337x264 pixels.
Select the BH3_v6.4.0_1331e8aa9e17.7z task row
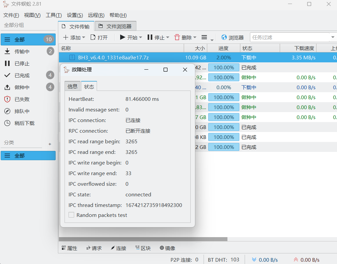click(x=198, y=57)
